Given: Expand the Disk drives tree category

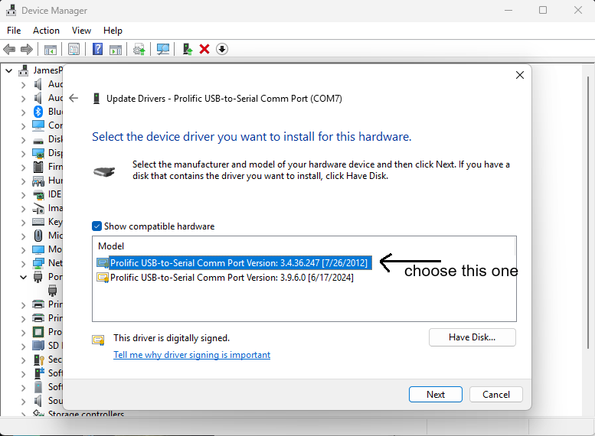Looking at the screenshot, I should pos(24,140).
